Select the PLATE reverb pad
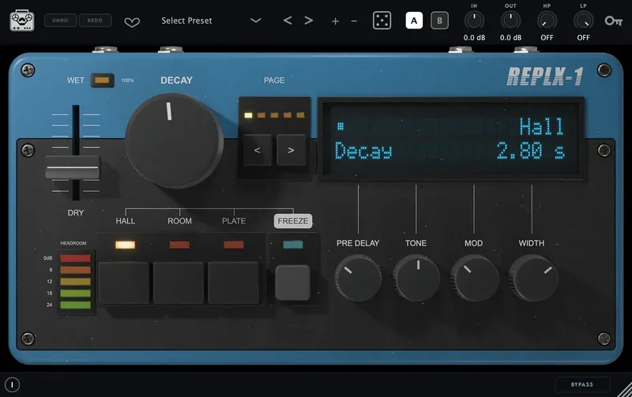This screenshot has height=397, width=632. tap(233, 283)
